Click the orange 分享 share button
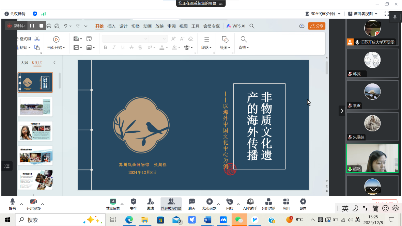The width and height of the screenshot is (402, 226). tap(316, 26)
